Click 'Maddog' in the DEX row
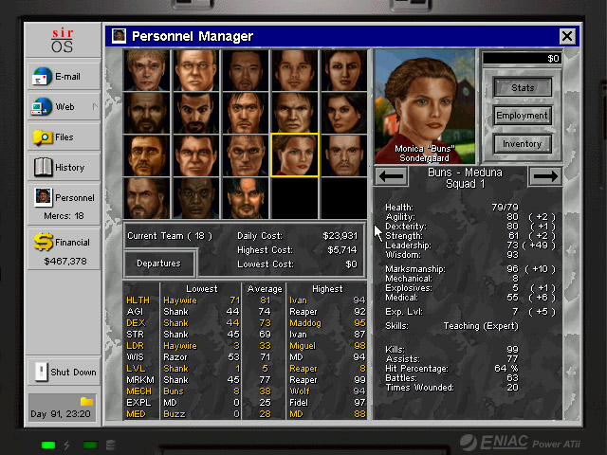The width and height of the screenshot is (607, 455). tap(305, 323)
